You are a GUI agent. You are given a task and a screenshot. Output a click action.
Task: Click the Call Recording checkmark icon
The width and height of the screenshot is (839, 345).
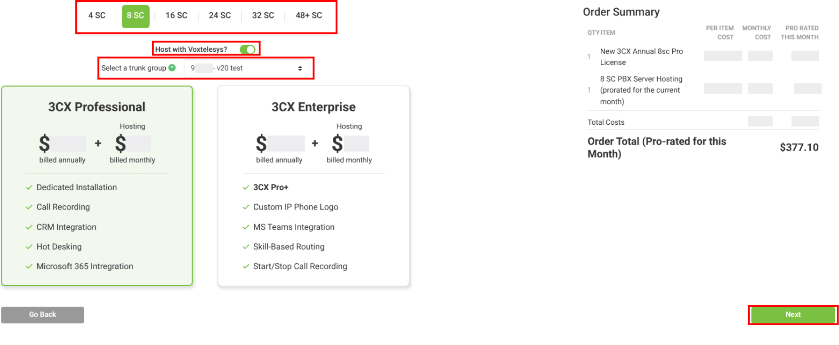point(29,207)
